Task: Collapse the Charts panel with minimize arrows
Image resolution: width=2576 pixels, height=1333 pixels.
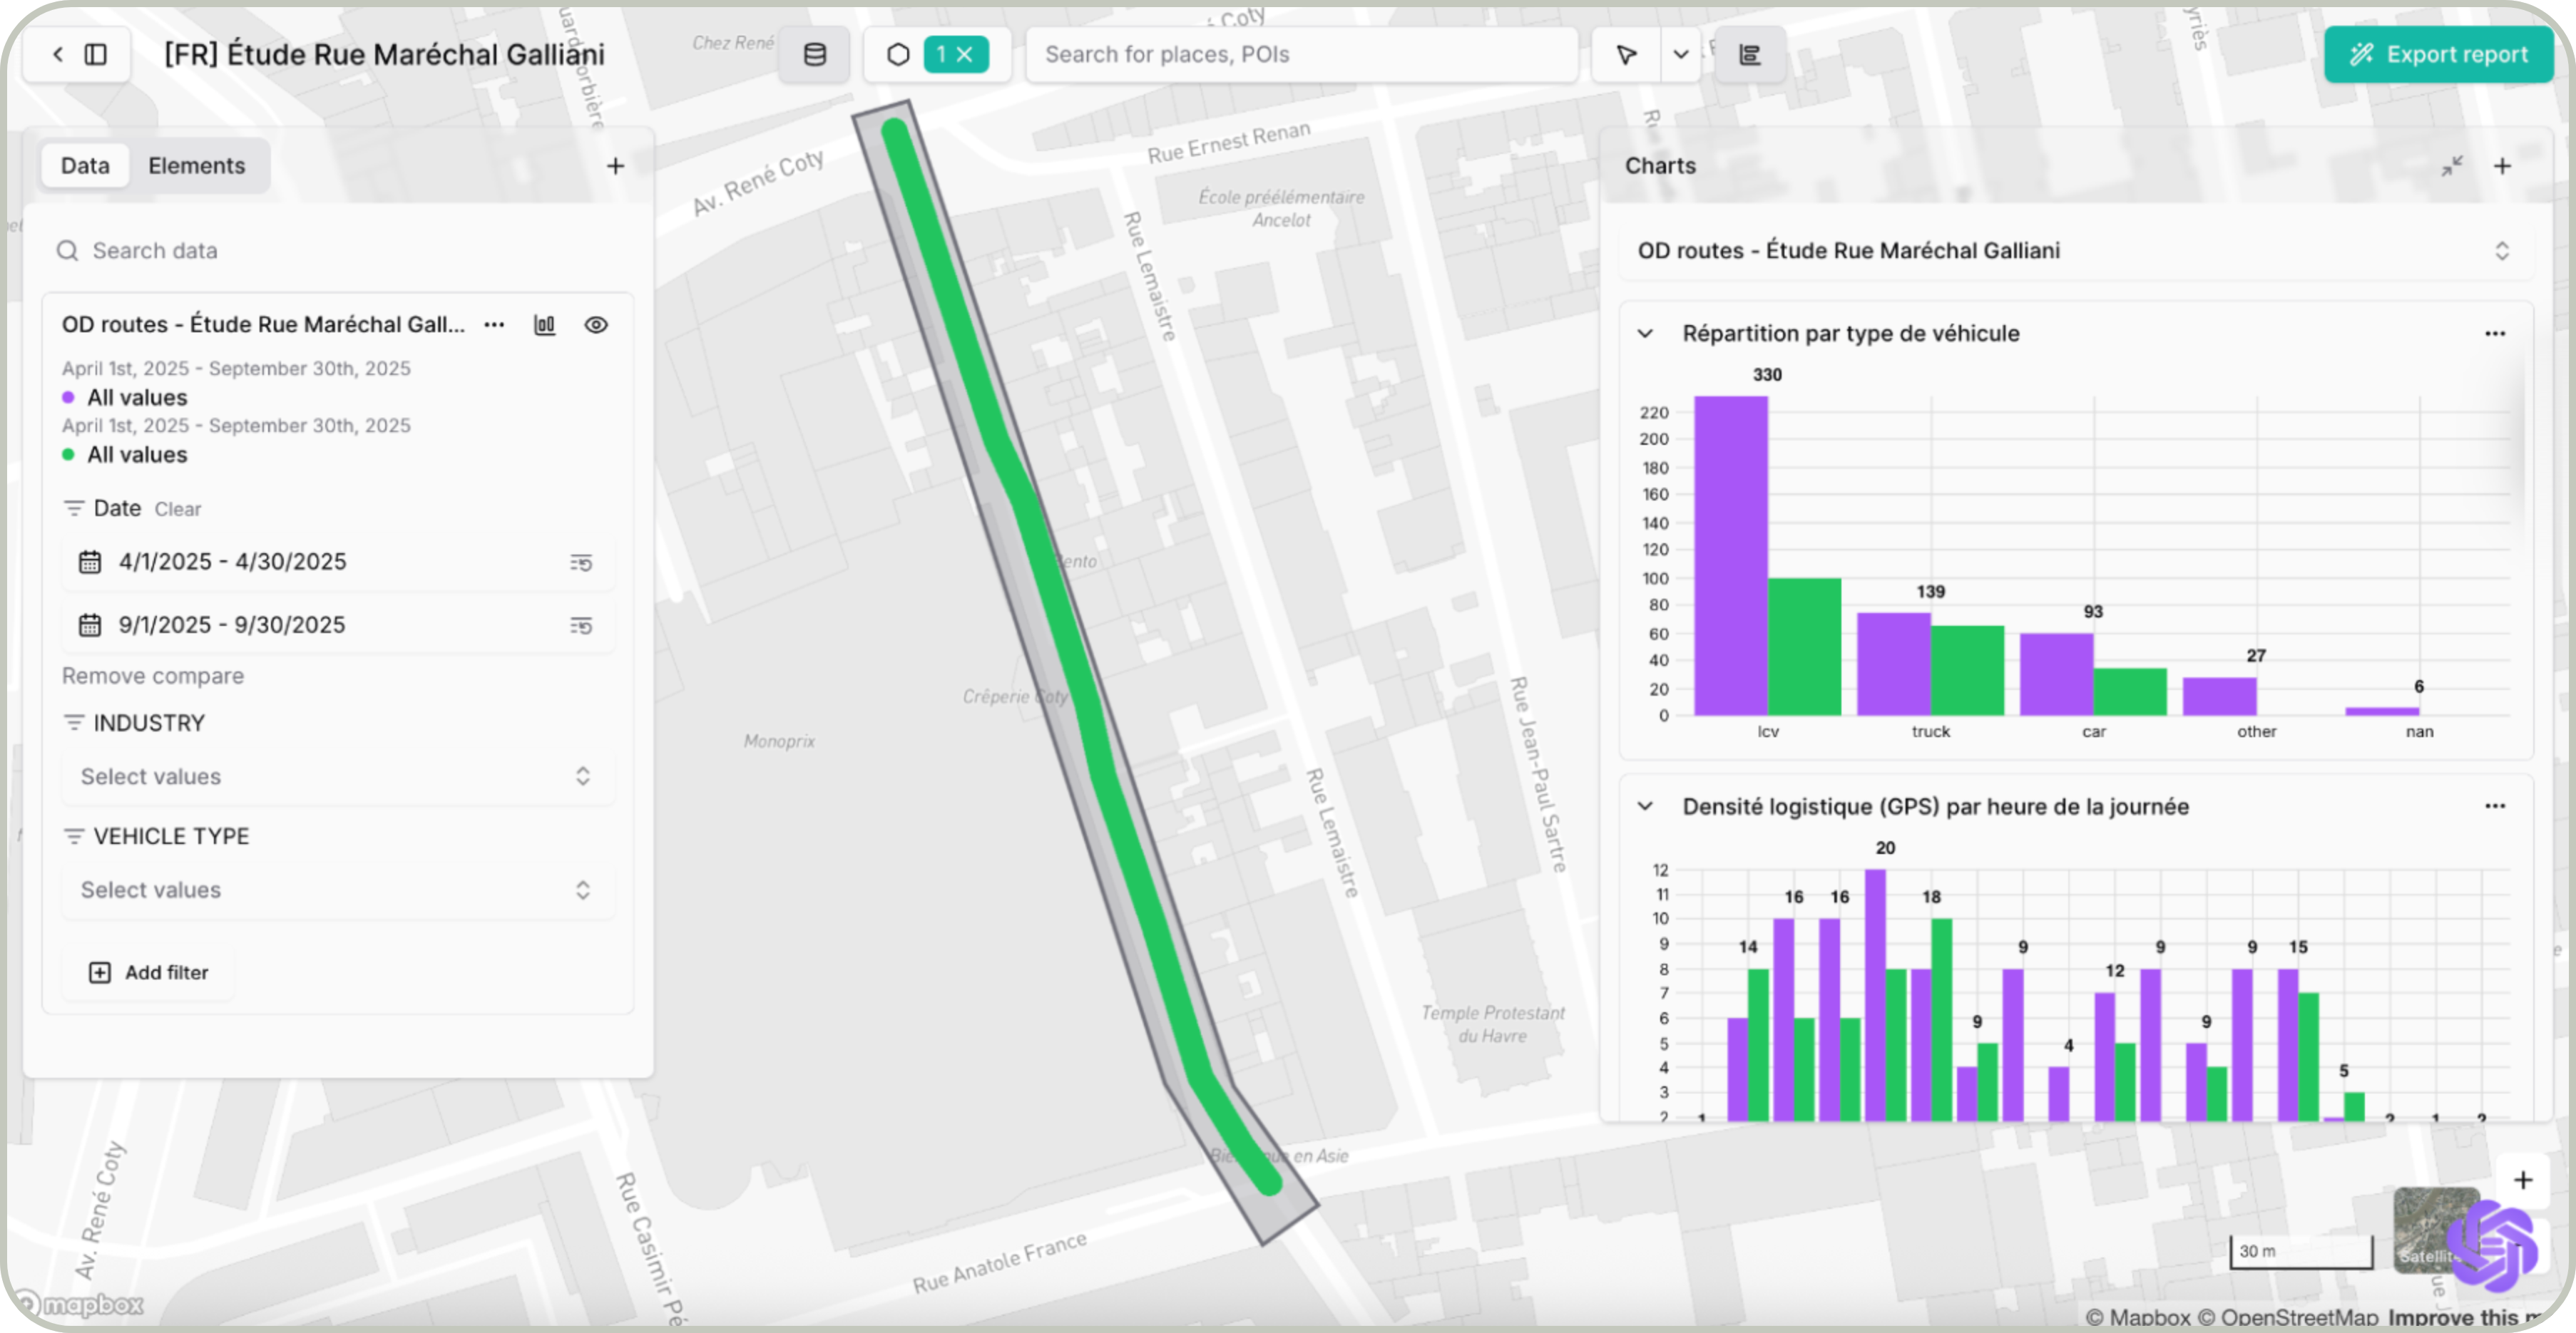Action: click(2451, 166)
